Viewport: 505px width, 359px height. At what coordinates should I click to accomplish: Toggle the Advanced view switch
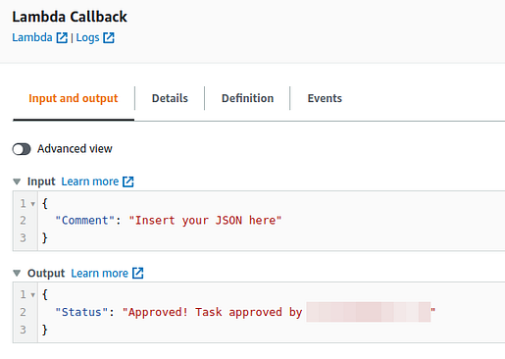click(22, 149)
